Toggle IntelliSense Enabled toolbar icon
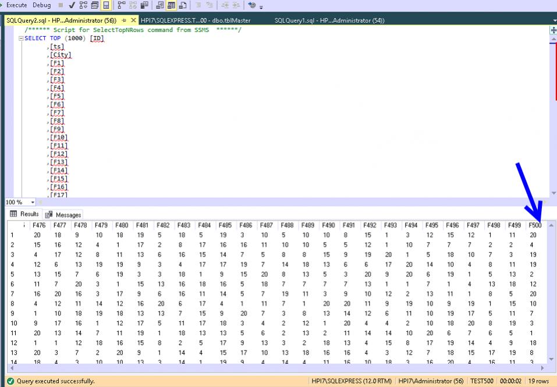The height and width of the screenshot is (387, 557). point(106,5)
